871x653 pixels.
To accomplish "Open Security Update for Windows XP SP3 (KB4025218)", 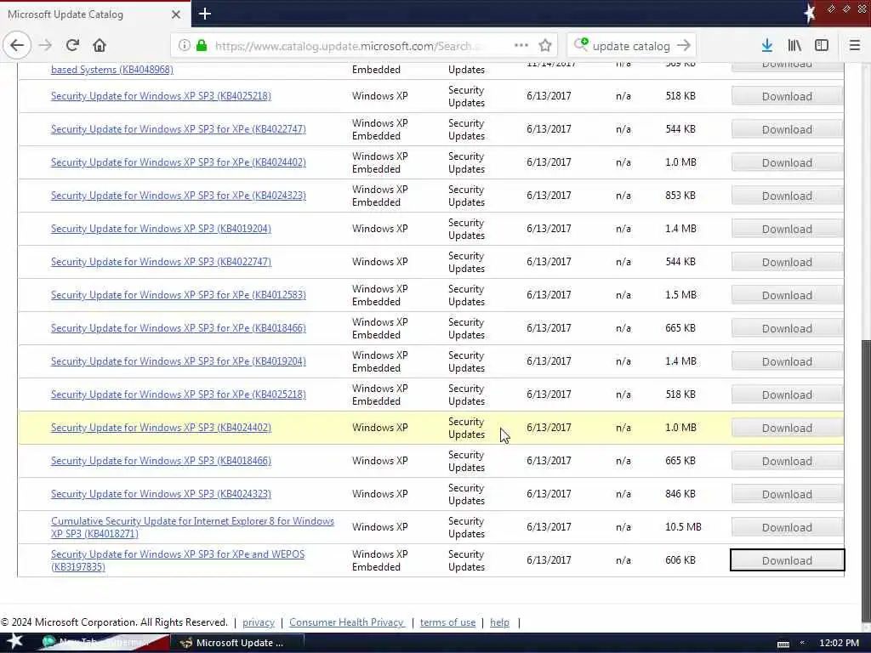I will [161, 96].
